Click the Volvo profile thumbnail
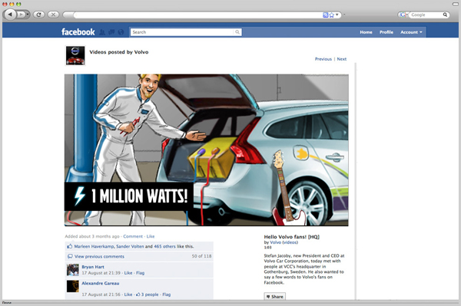461x306 pixels. coord(75,55)
